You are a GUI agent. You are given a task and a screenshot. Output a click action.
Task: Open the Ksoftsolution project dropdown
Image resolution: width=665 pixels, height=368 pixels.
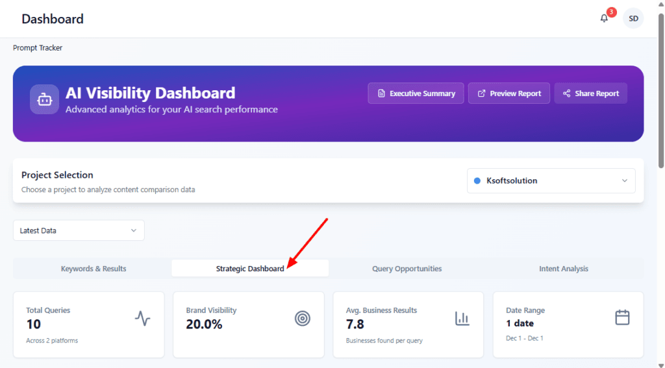[551, 180]
